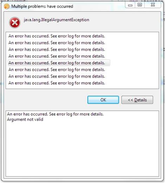
Task: Minimize the Multiple problems dialog
Action: coord(130,5)
